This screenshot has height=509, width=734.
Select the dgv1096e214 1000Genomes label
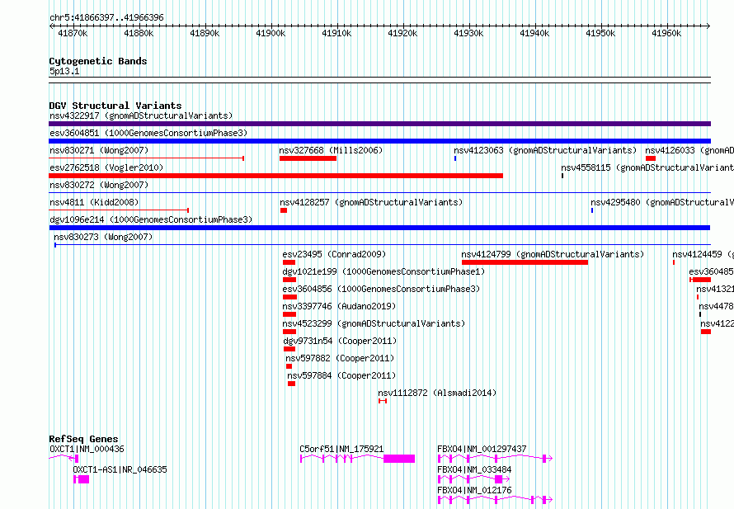pos(151,219)
